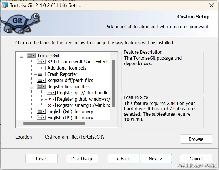Open install-state icon for 32-bit TortoiseGit Shell-Extension
This screenshot has width=219, height=170.
(41, 62)
